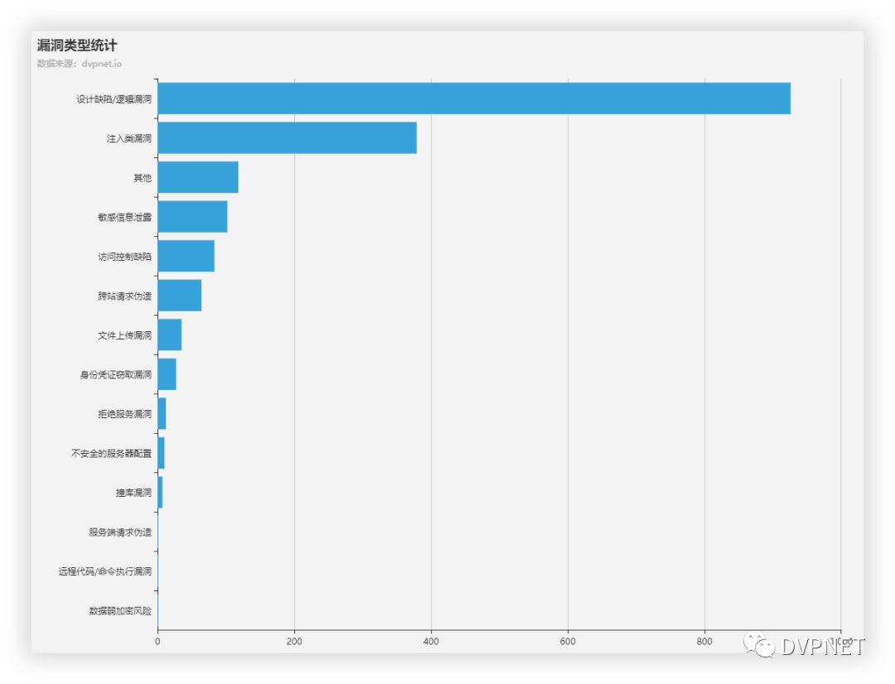Click the x-axis value 400
Viewport: 895px width, 684px height.
tap(431, 642)
